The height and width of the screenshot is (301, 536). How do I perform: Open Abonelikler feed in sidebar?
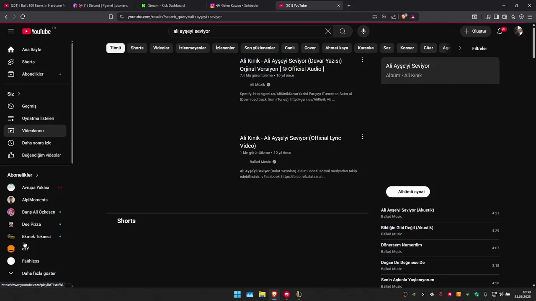tap(35, 74)
